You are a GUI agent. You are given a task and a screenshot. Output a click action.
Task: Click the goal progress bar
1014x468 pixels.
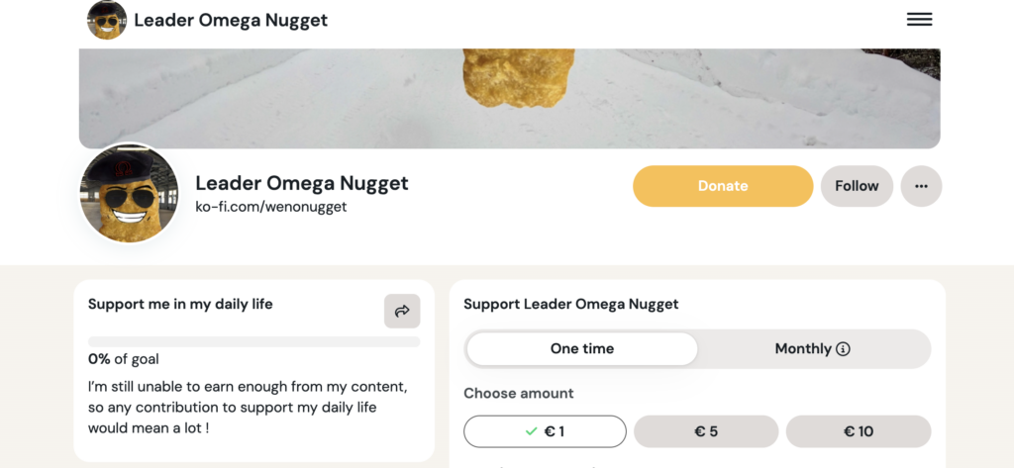point(253,341)
